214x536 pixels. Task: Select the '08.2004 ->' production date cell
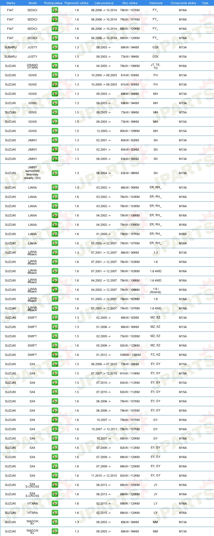tap(103, 173)
